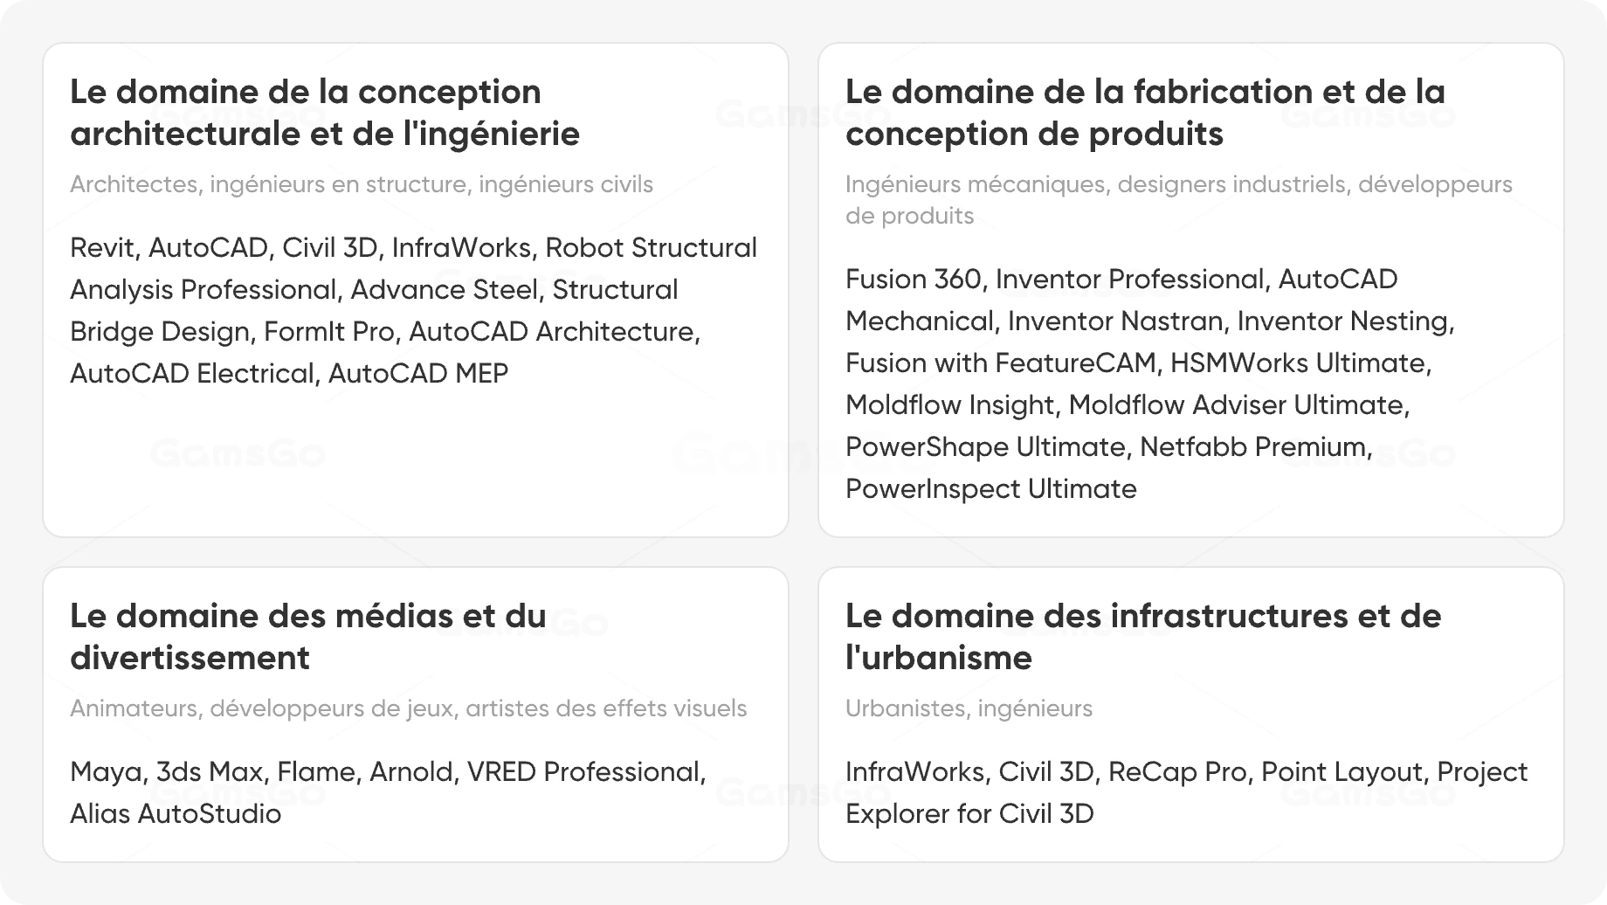The height and width of the screenshot is (905, 1607).
Task: Click the architectural design and engineering heading
Action: point(325,113)
